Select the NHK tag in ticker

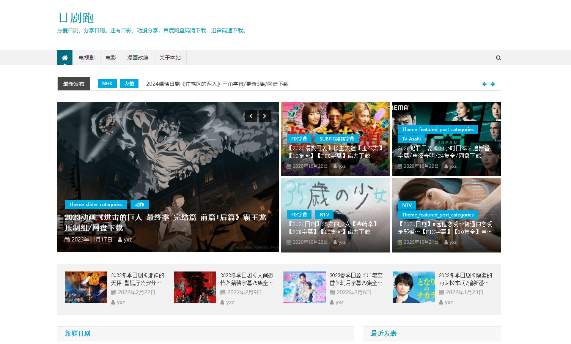coord(107,84)
